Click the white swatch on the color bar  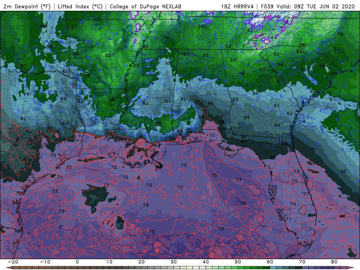(196, 268)
